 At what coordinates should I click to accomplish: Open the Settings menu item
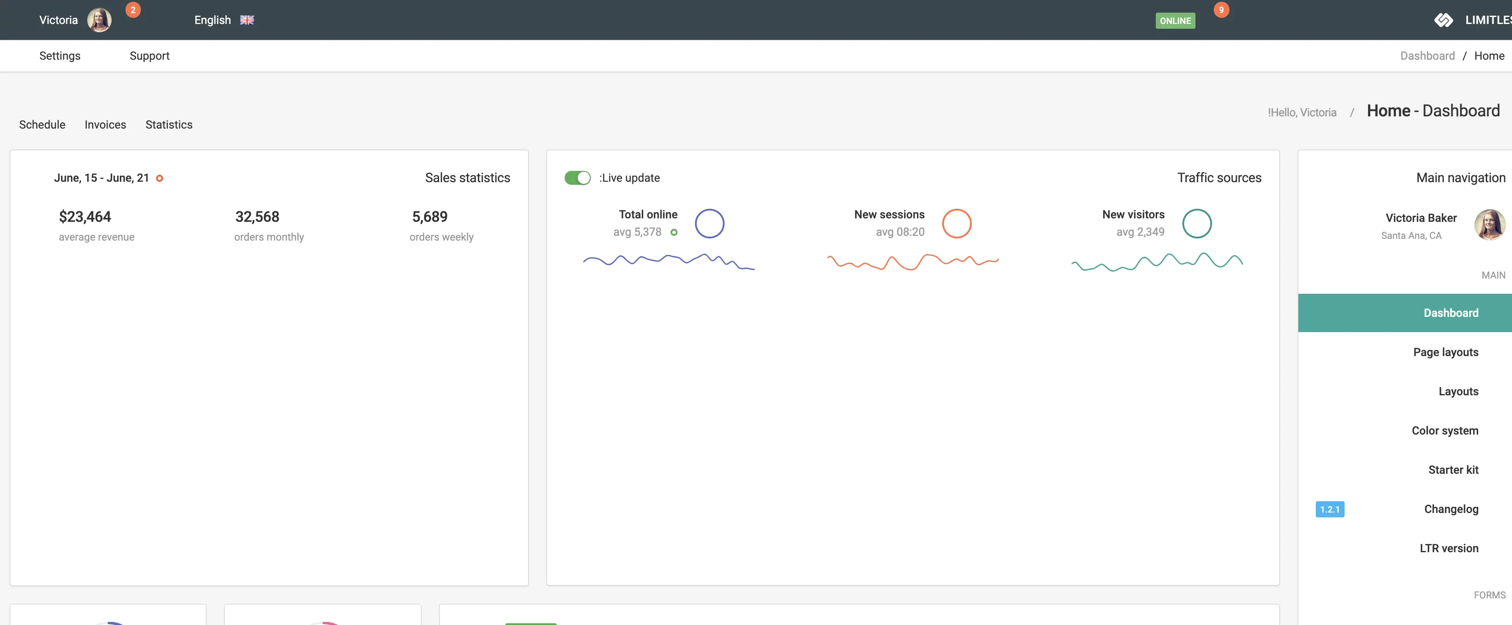(60, 56)
